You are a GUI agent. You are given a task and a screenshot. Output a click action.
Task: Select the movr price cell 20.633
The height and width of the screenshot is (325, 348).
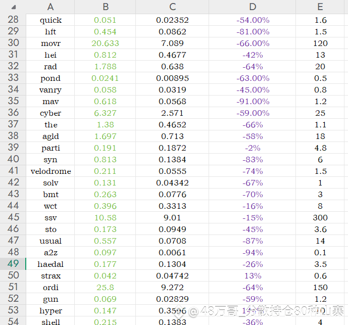[x=105, y=43]
